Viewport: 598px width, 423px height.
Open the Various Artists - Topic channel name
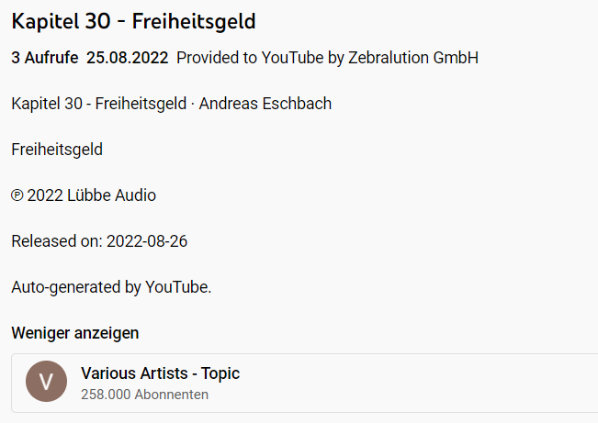(x=160, y=373)
